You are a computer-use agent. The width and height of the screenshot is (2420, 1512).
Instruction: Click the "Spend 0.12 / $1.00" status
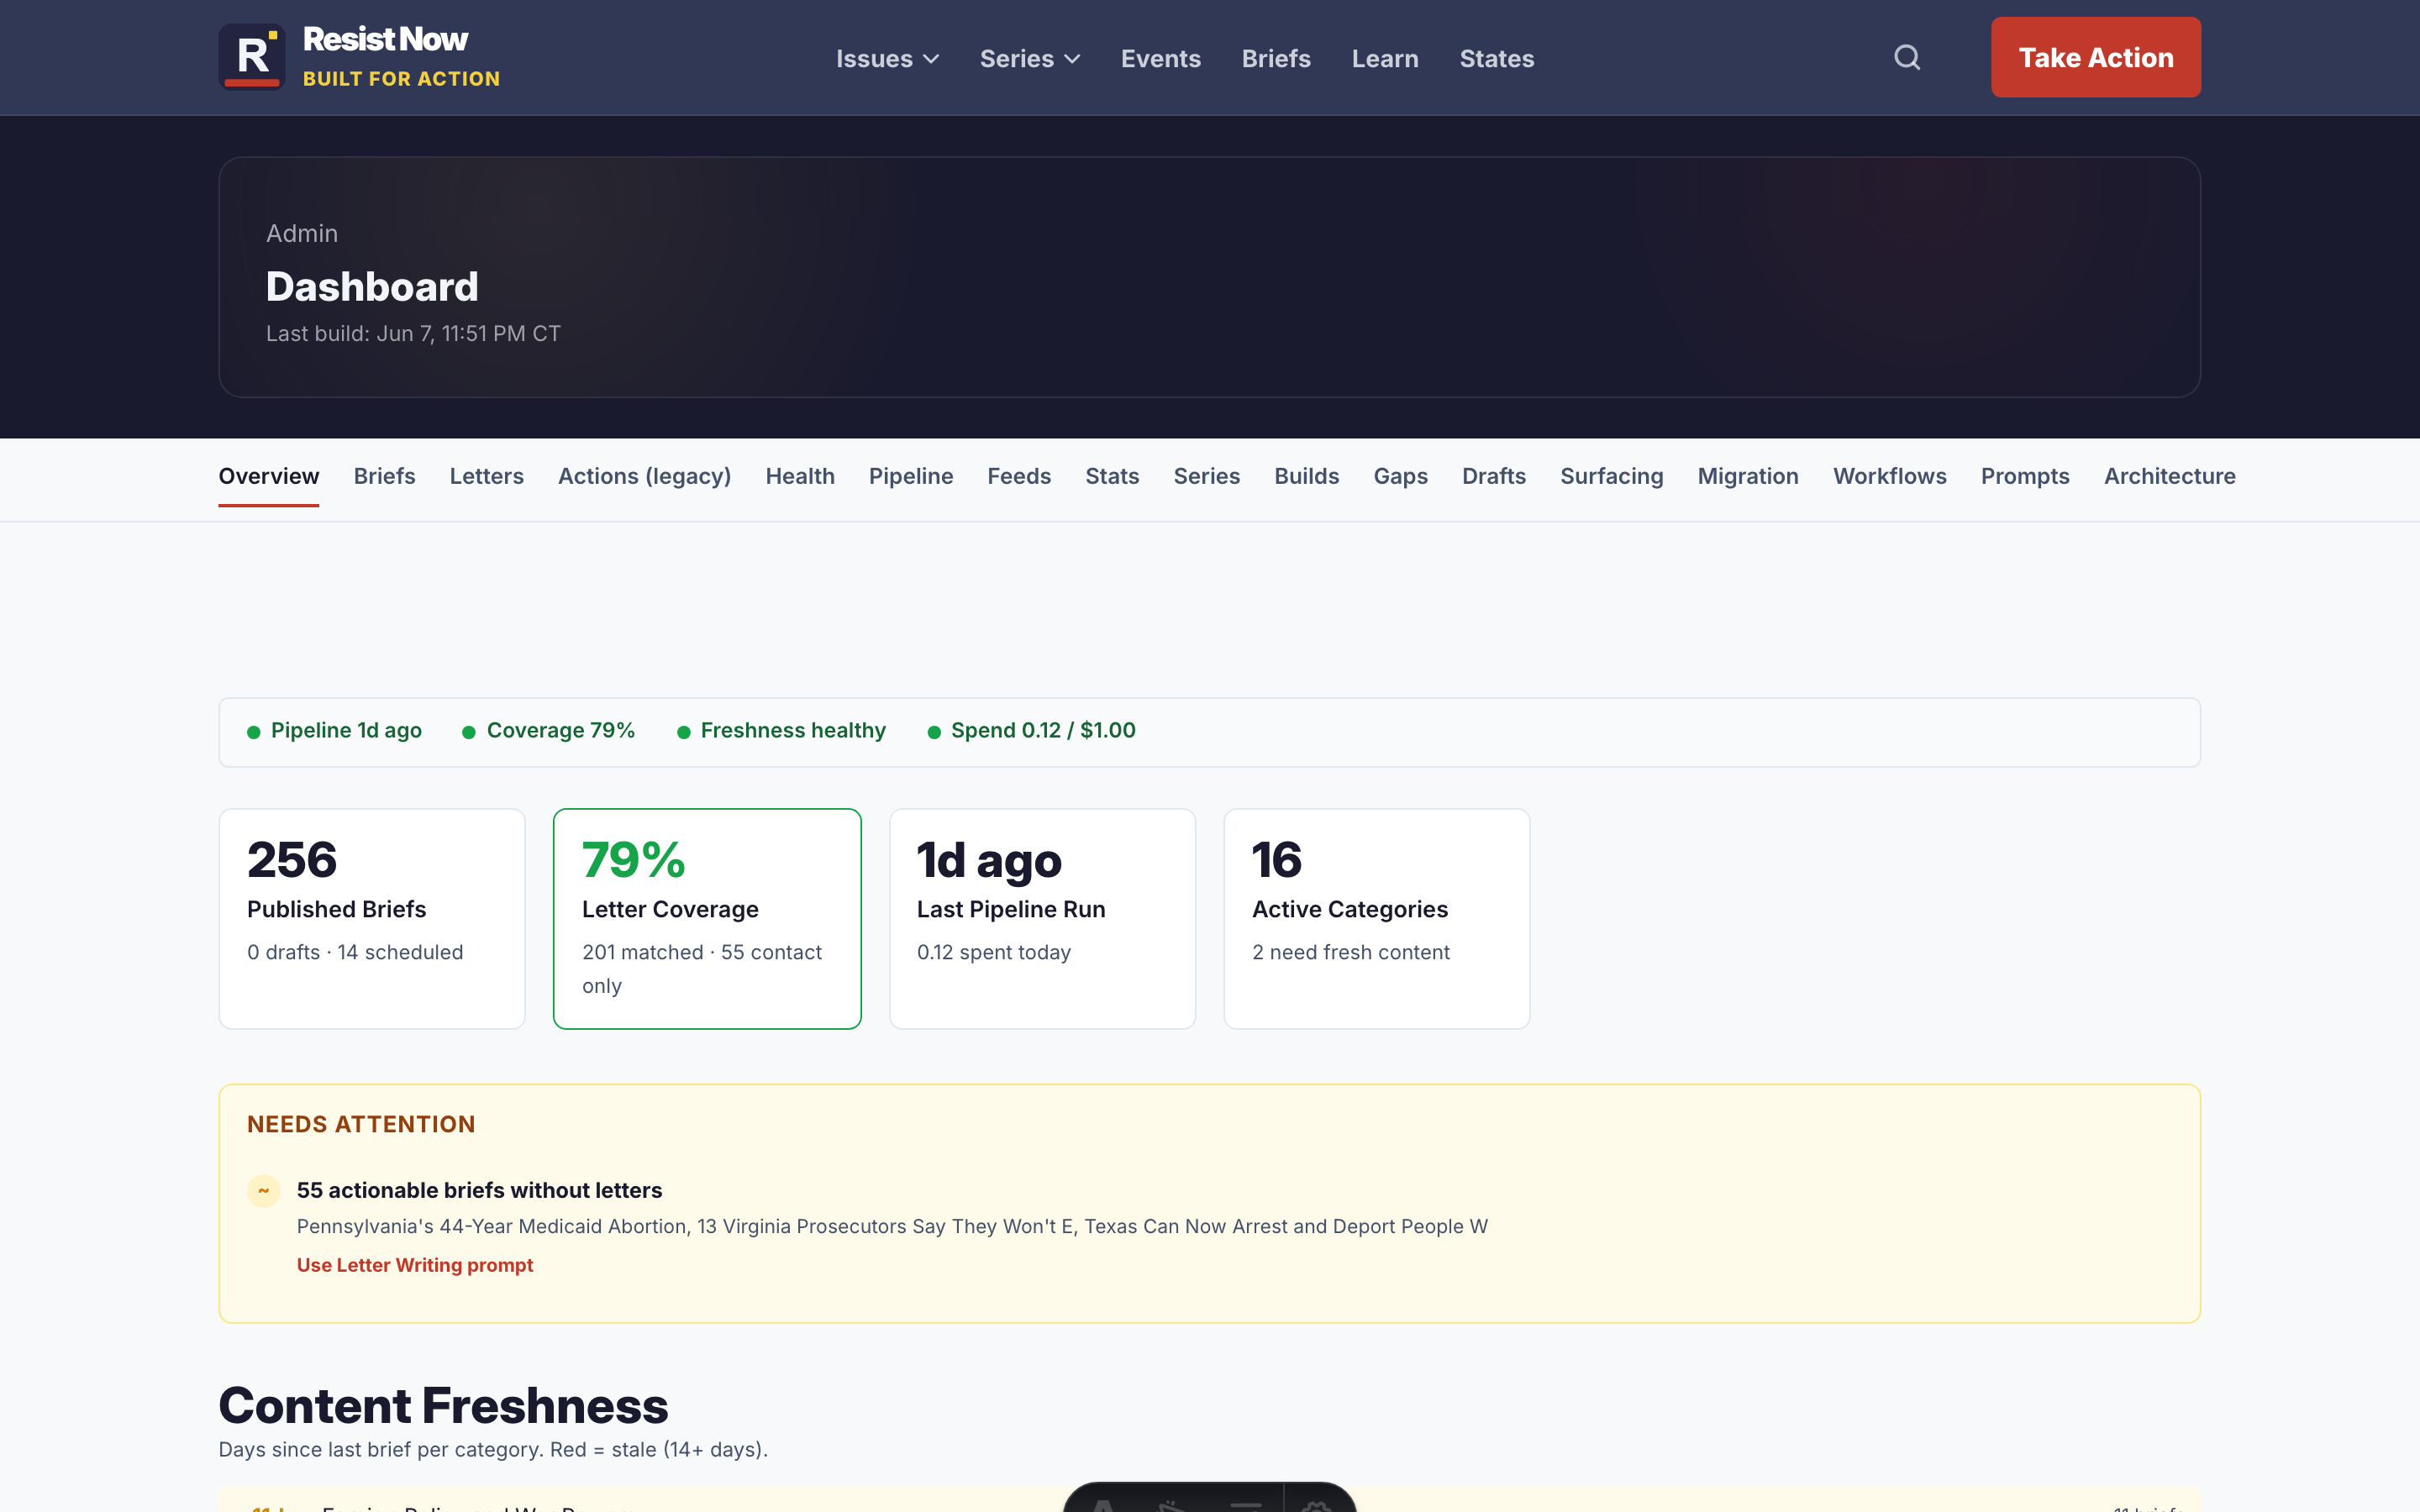(x=1032, y=731)
